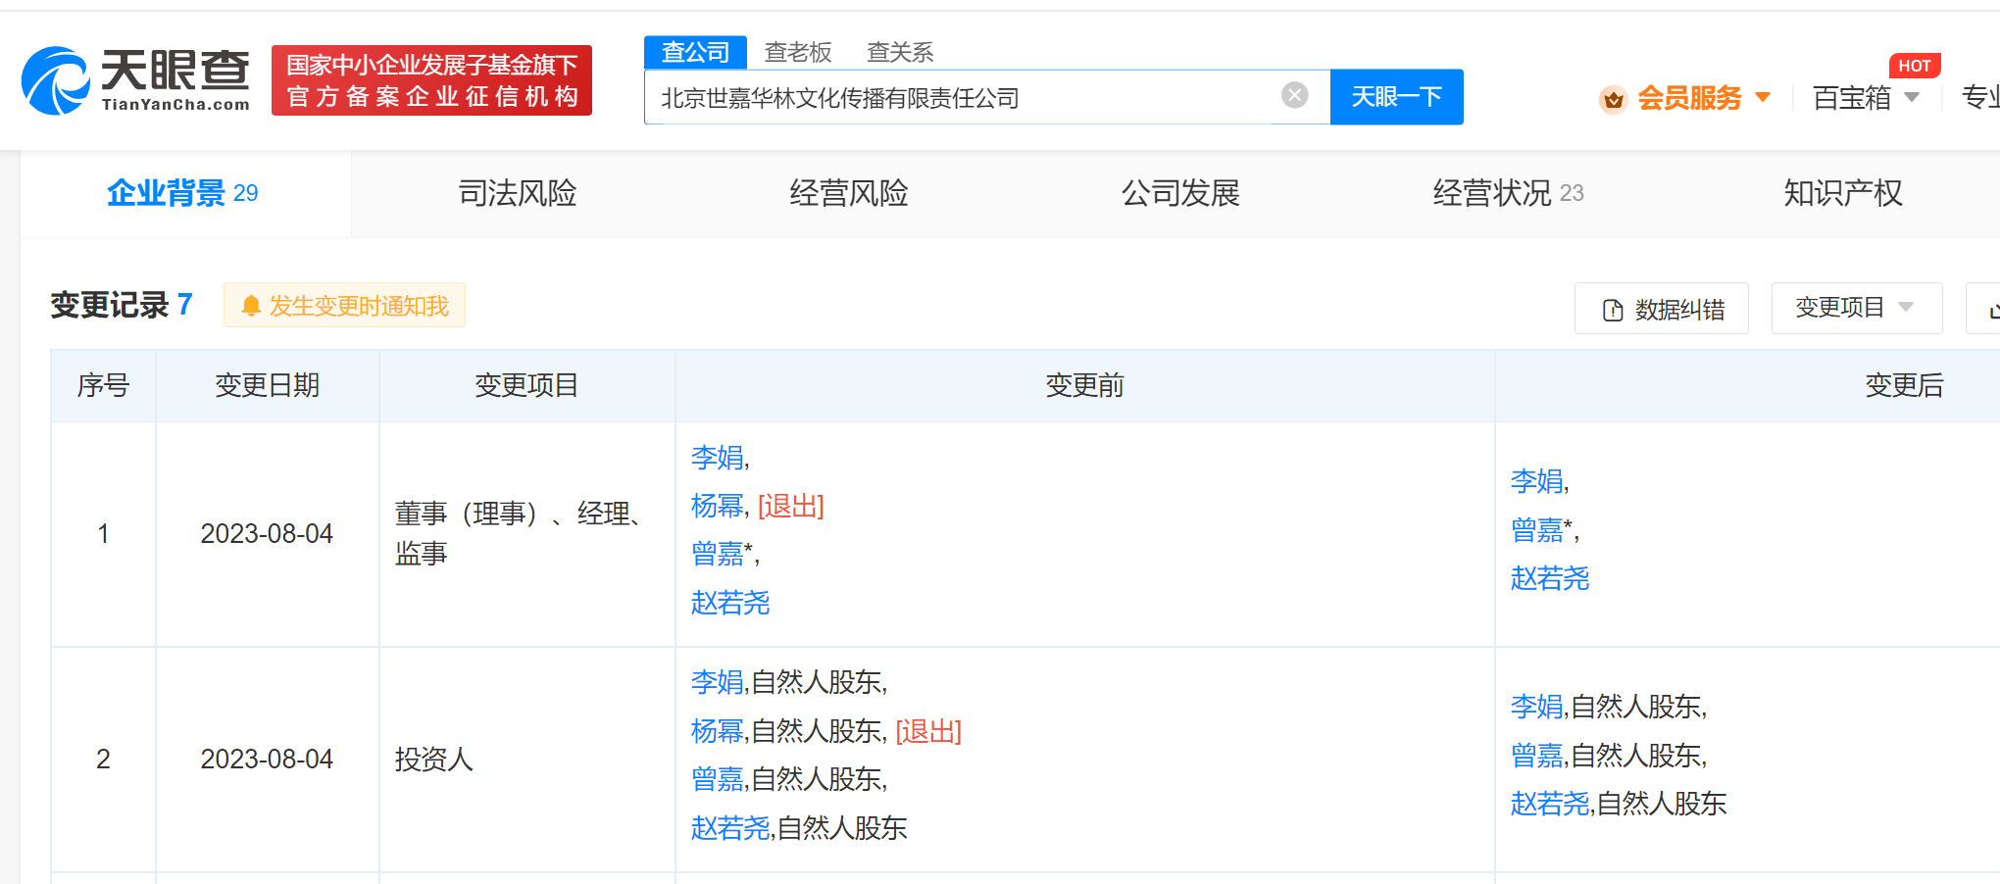Viewport: 2000px width, 884px height.
Task: Click 李娟 link in row 1 变更前
Action: [x=717, y=458]
